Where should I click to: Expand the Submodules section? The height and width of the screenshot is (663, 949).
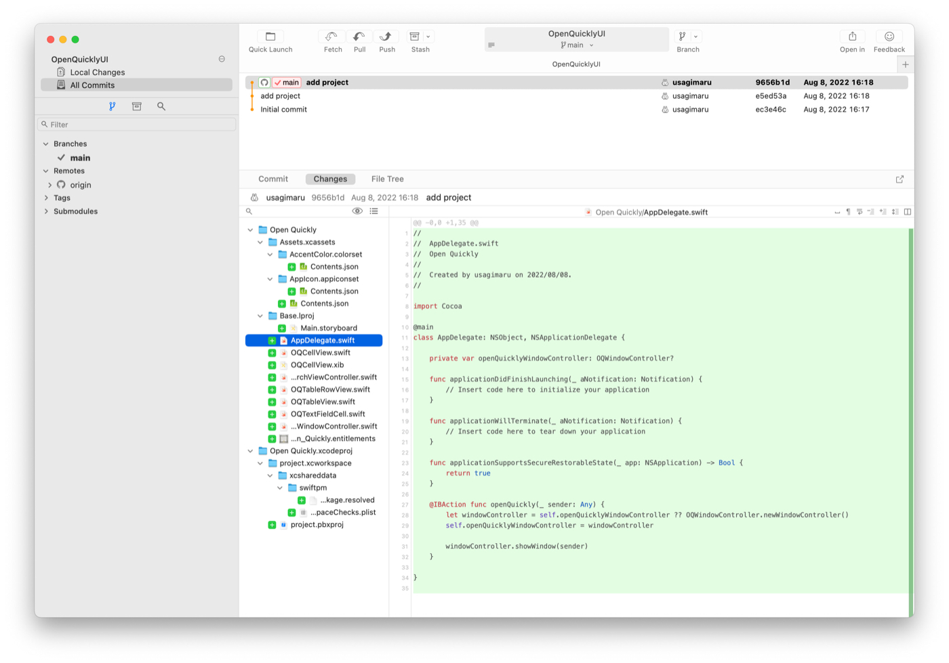coord(46,212)
